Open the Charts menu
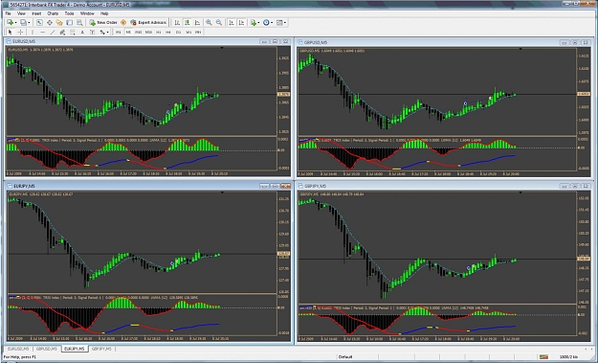This screenshot has height=363, width=598. point(53,13)
